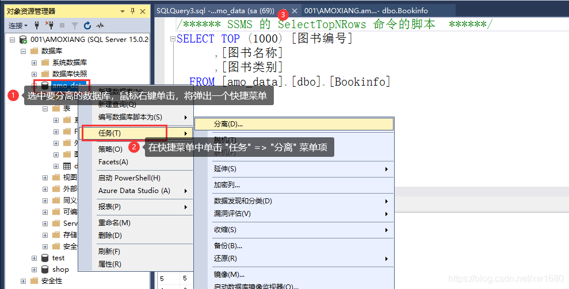Choose 属性(R) from the context menu
The width and height of the screenshot is (569, 289).
[x=110, y=264]
